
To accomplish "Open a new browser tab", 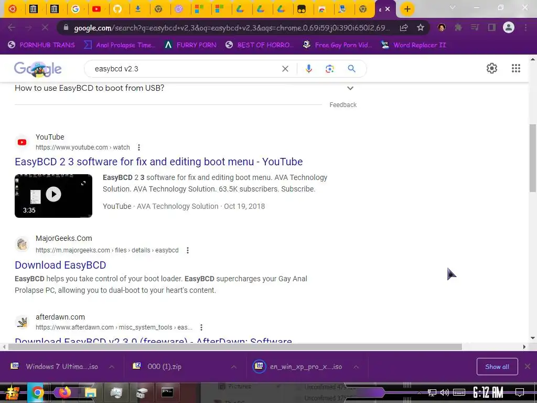I will (407, 9).
